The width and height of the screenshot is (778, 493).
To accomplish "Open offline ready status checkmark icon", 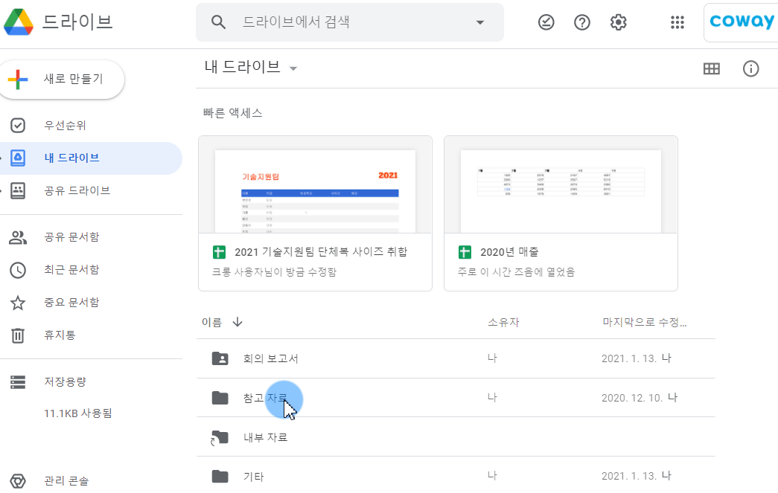I will (x=546, y=22).
